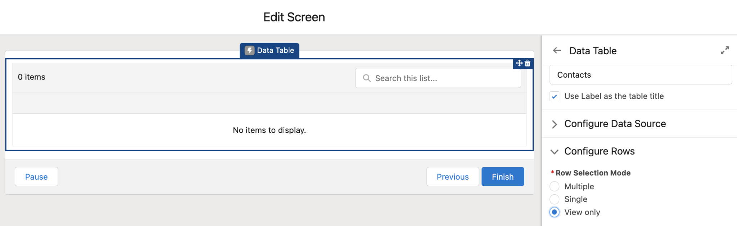The width and height of the screenshot is (737, 226).
Task: Click the 0 items count text
Action: (x=32, y=77)
